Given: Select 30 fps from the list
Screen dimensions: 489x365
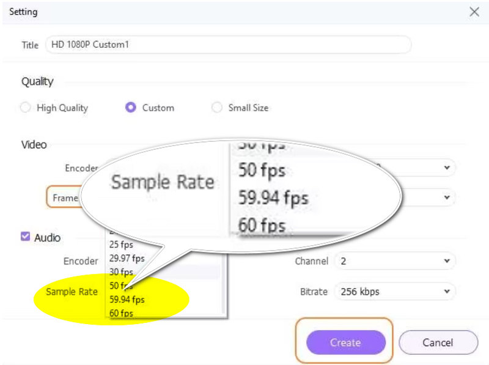Looking at the screenshot, I should [x=121, y=272].
